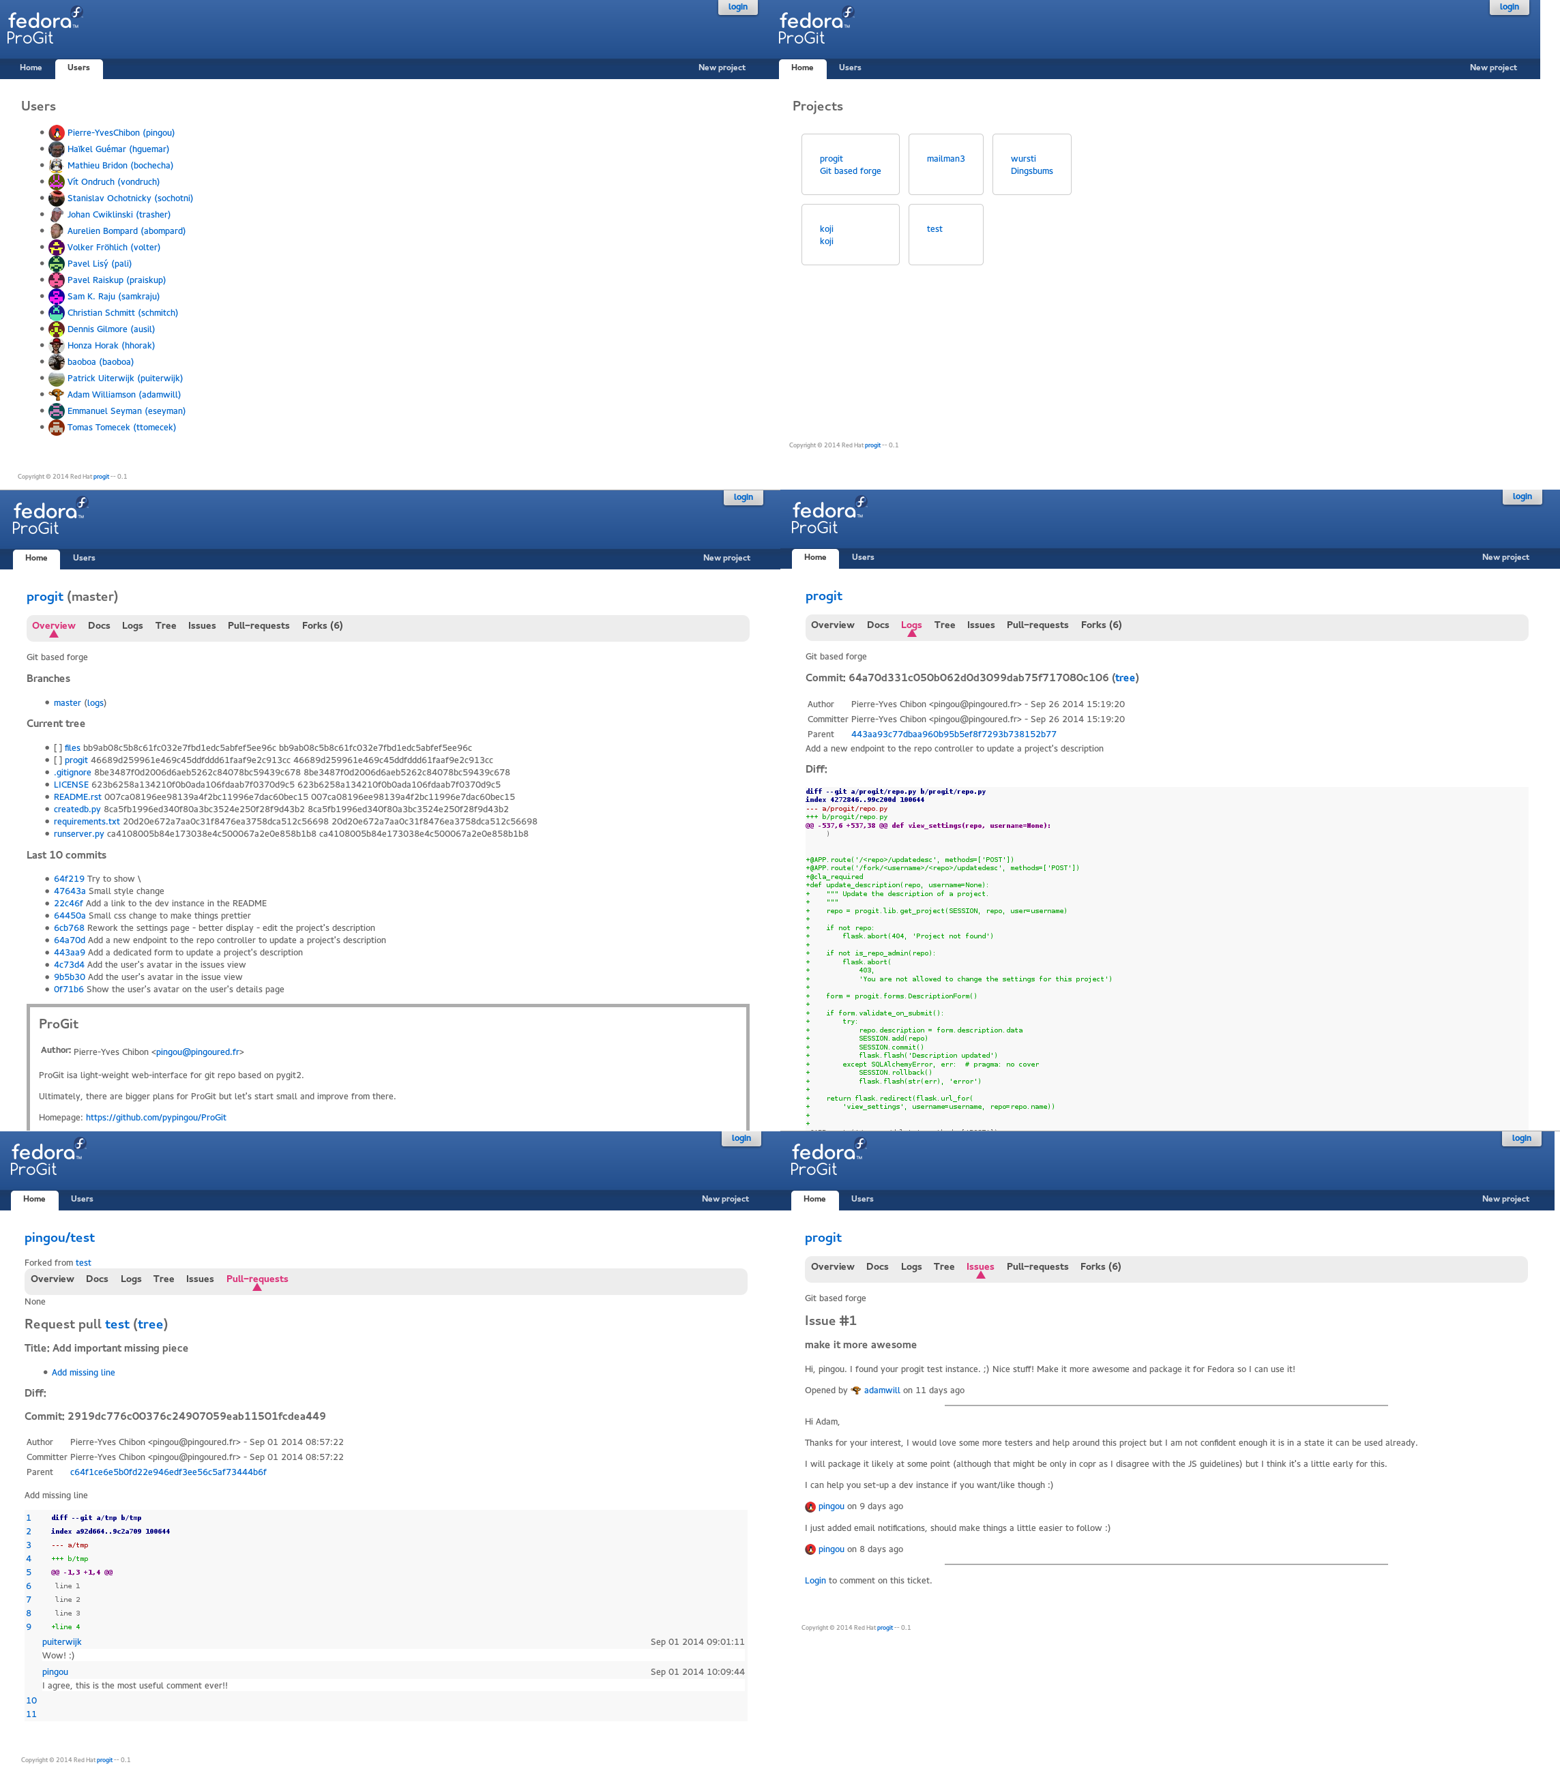Click pingou avatar beside 'on 9 days ago'
The height and width of the screenshot is (1771, 1560).
810,1506
